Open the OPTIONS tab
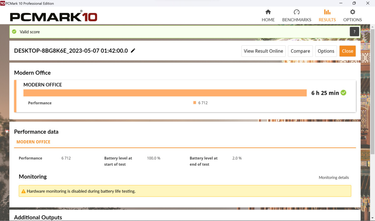 (x=352, y=16)
